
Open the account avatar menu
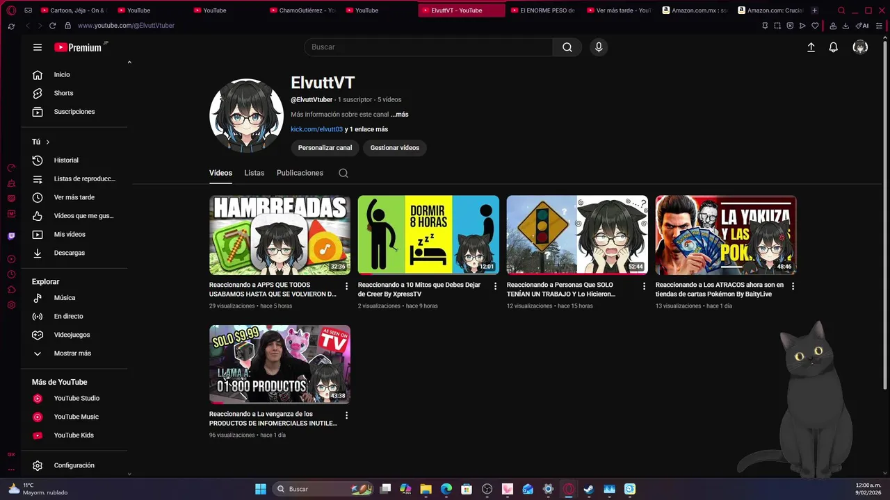(860, 47)
